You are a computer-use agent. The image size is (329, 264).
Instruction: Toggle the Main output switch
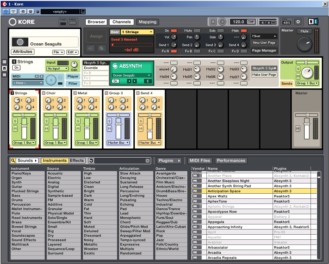pos(244,31)
